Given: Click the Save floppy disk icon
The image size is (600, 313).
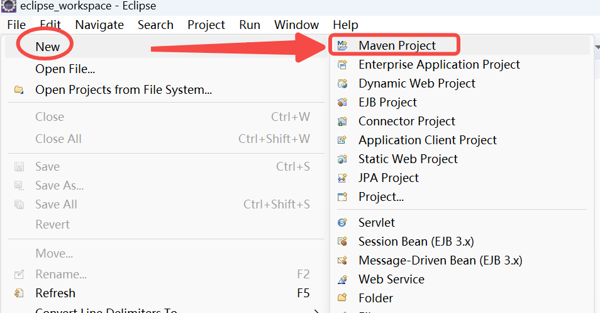Looking at the screenshot, I should click(x=19, y=167).
